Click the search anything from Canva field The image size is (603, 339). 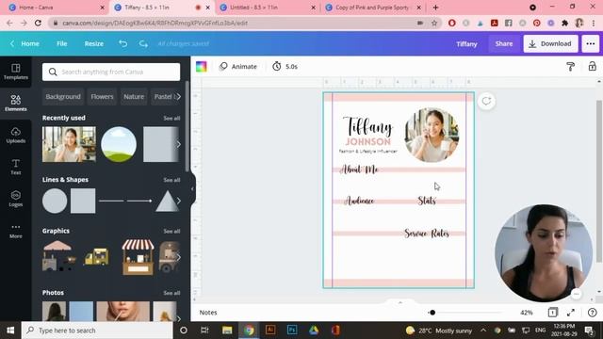111,72
